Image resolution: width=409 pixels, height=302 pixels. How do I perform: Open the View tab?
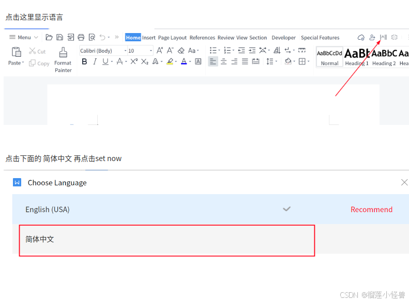(x=242, y=38)
